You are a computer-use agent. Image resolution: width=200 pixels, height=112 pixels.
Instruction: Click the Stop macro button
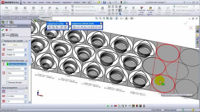coord(112,106)
